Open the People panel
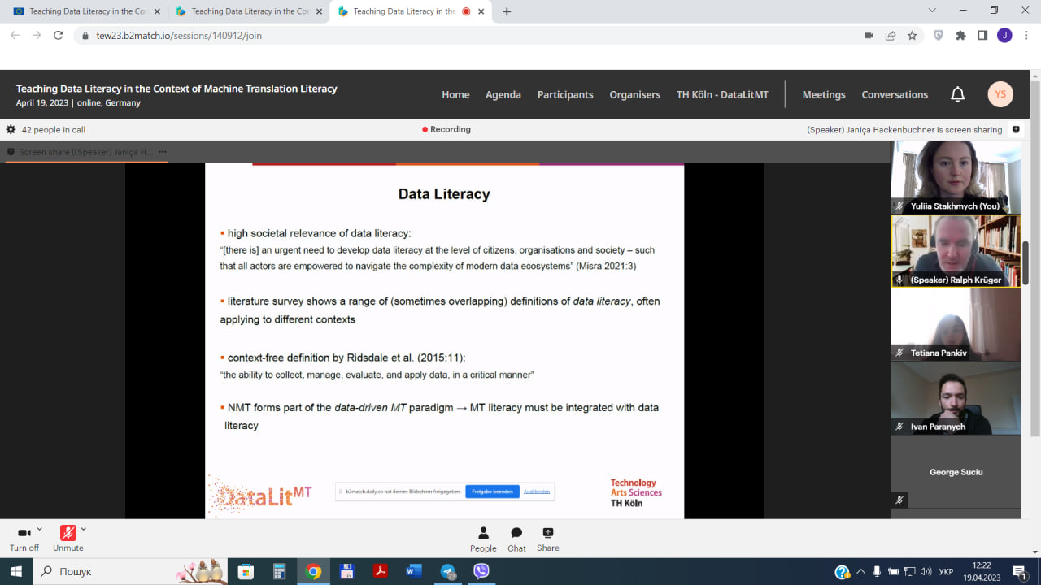Viewport: 1041px width, 585px height. 483,539
